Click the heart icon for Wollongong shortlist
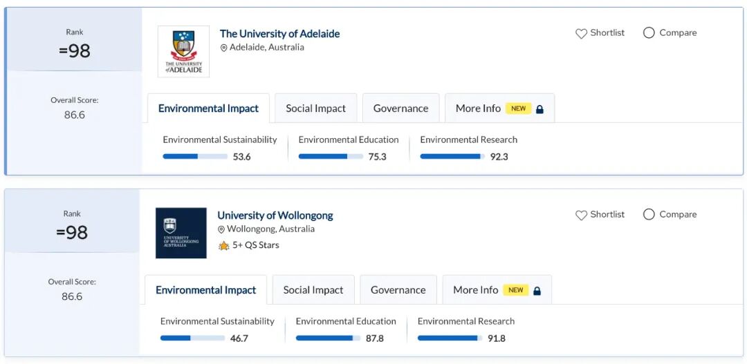The height and width of the screenshot is (364, 747). tap(581, 215)
